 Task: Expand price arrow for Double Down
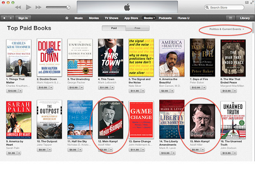coord(51,88)
